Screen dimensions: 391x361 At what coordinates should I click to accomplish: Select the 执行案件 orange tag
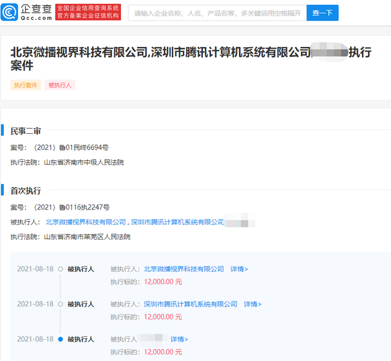(x=25, y=85)
